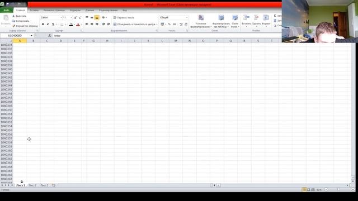Select column A header
The image size is (358, 201).
(x=20, y=41)
